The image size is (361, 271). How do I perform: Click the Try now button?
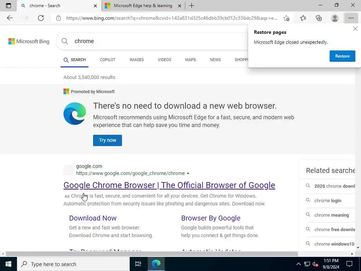[108, 140]
